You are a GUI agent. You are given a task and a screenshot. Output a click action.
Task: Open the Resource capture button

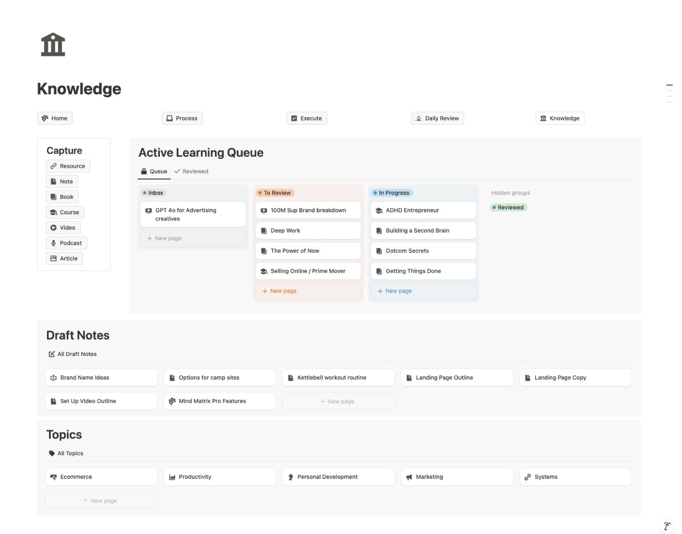[68, 166]
